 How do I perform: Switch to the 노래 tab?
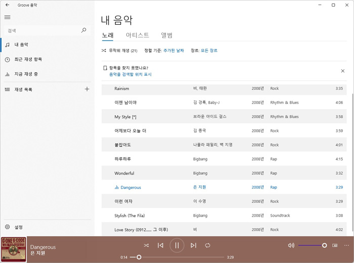107,35
